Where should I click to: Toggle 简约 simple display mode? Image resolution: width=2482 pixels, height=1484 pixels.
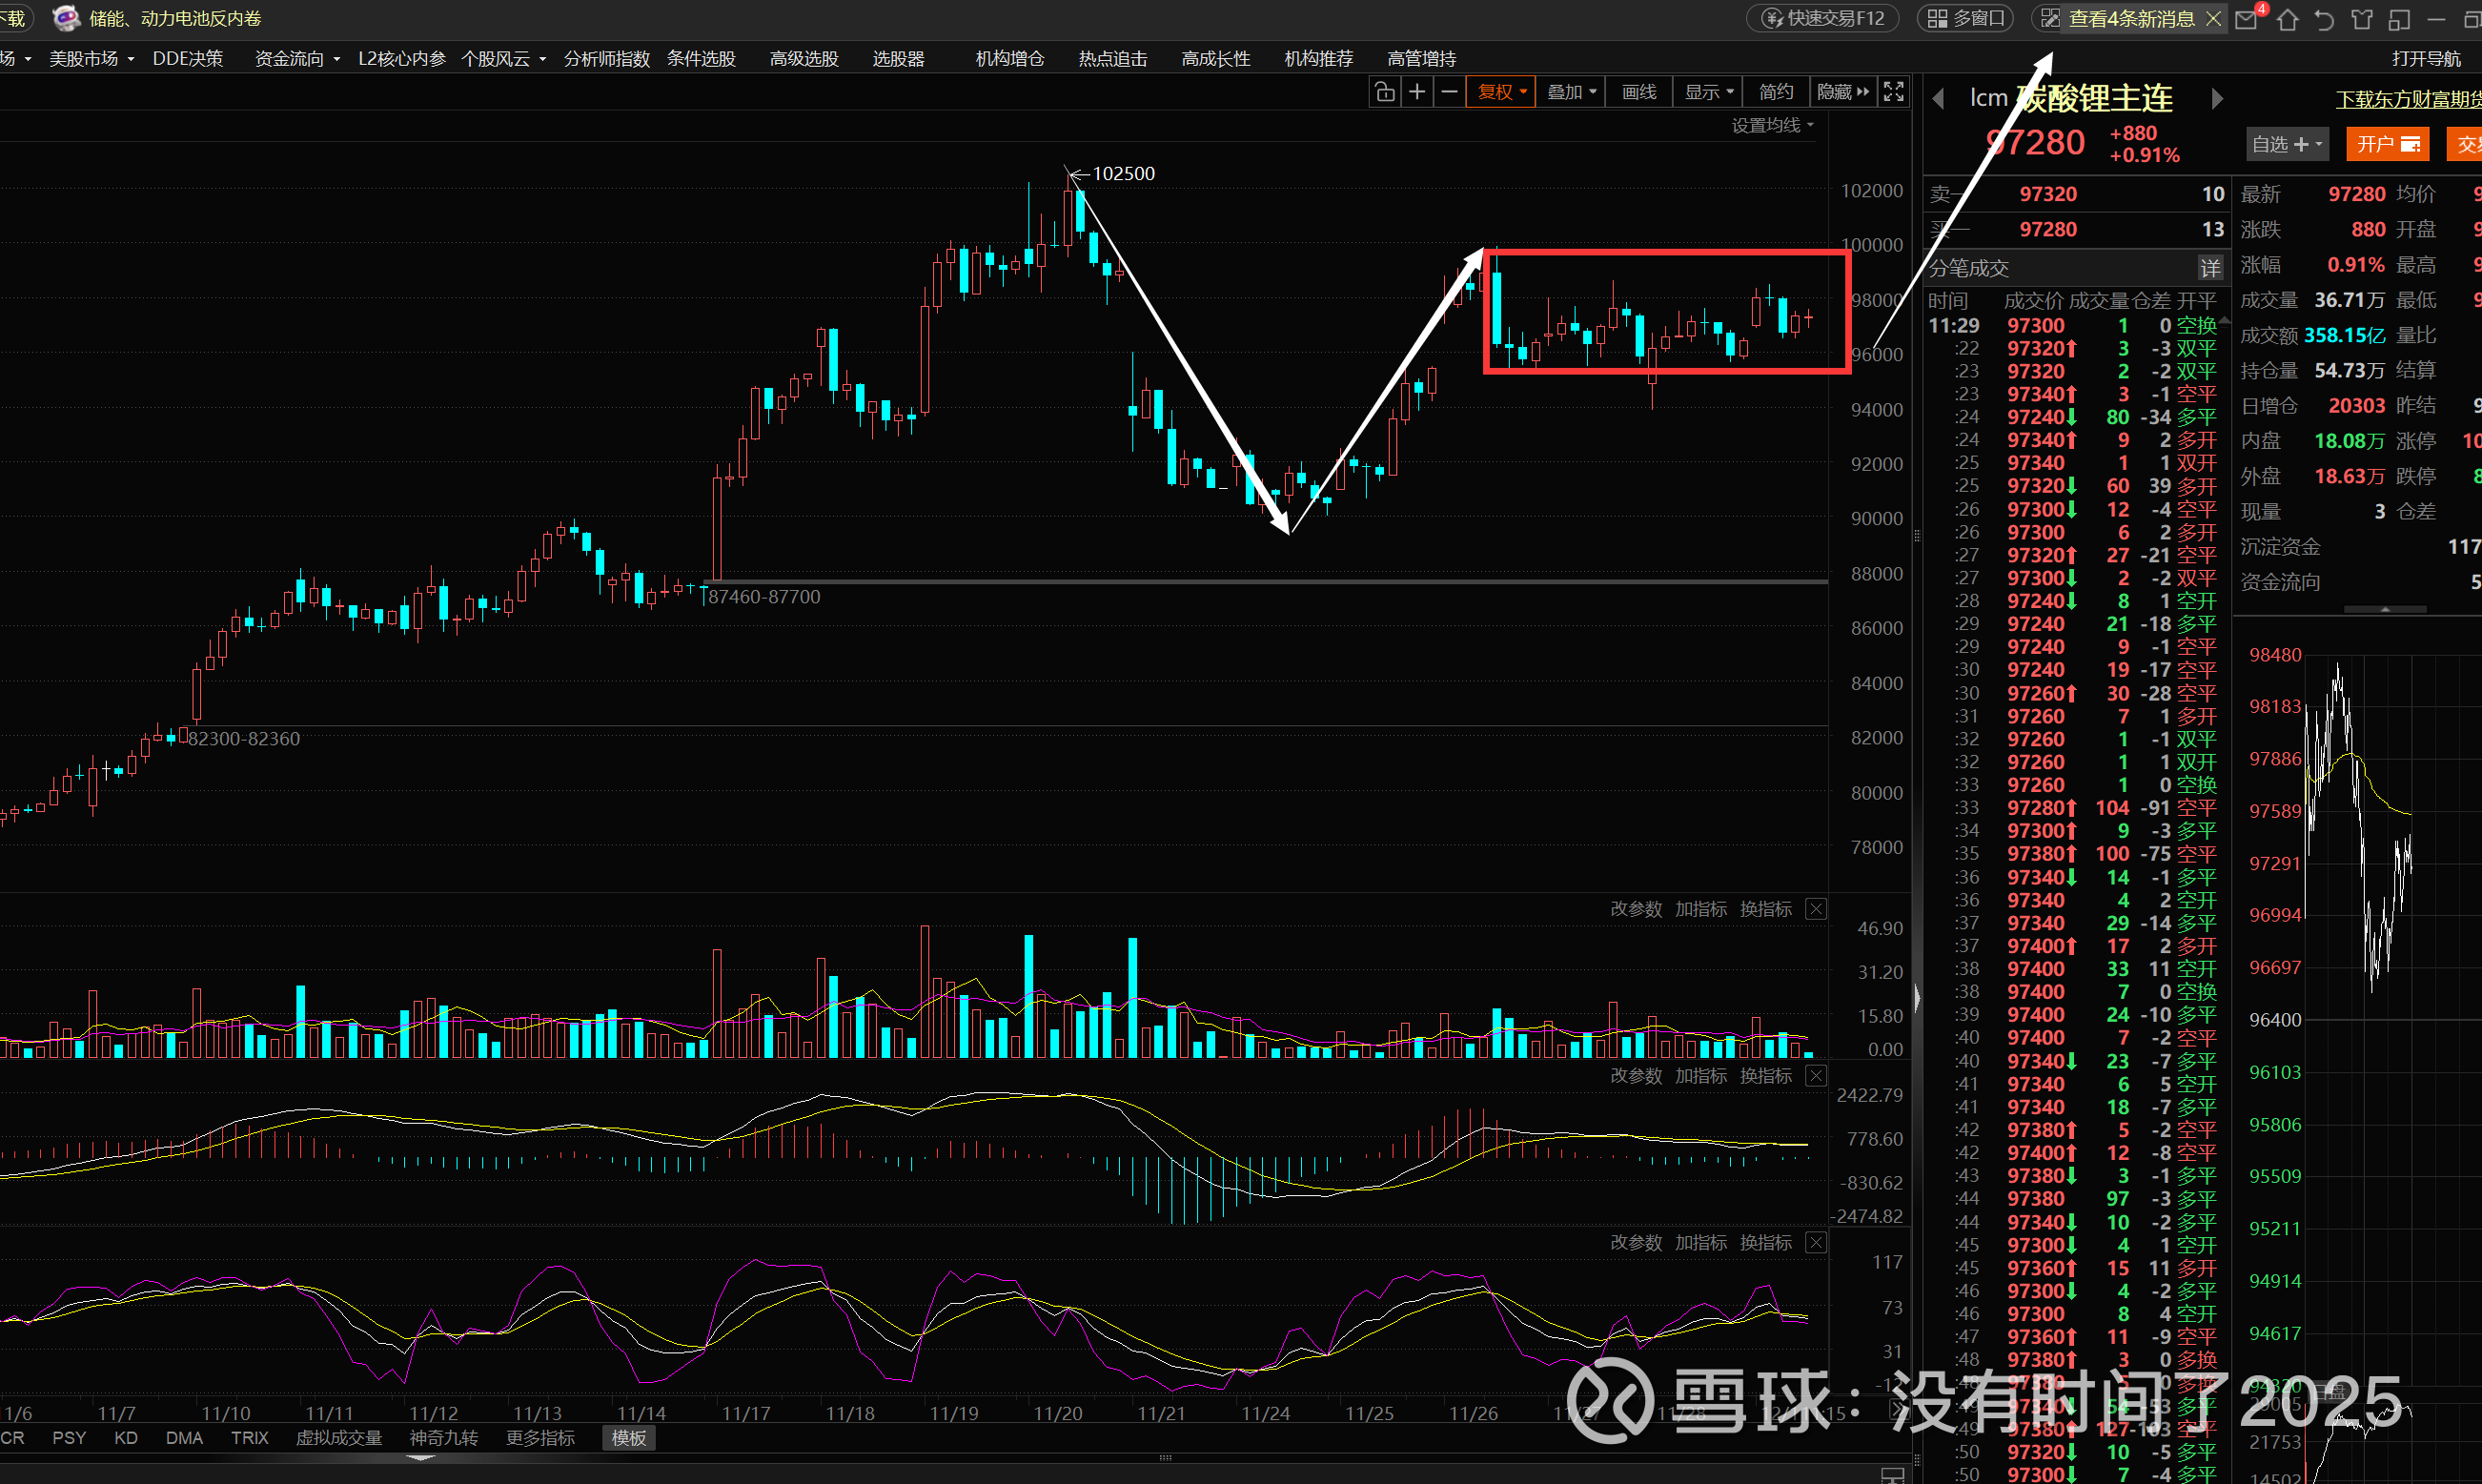(1776, 92)
